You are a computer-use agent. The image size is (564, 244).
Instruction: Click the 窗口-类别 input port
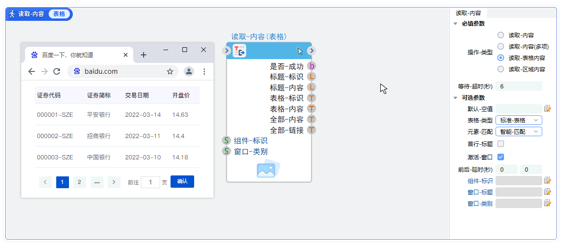pyautogui.click(x=226, y=151)
